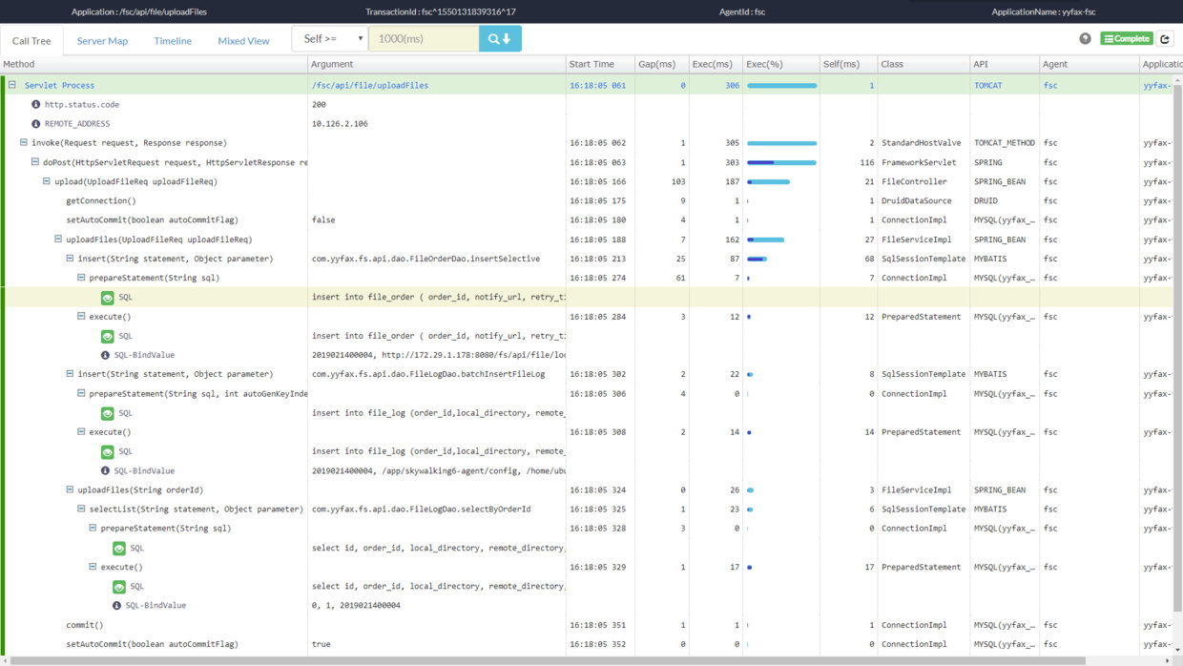Click the open-in-new-window icon beside Complete
The width and height of the screenshot is (1183, 666).
coord(1166,39)
